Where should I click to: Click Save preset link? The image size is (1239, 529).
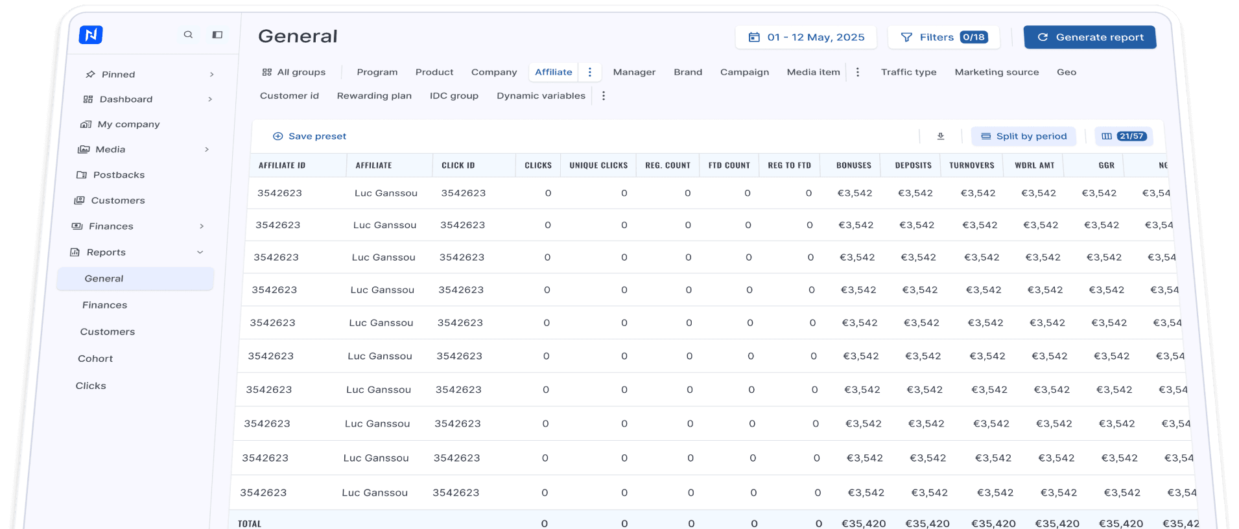pyautogui.click(x=310, y=136)
